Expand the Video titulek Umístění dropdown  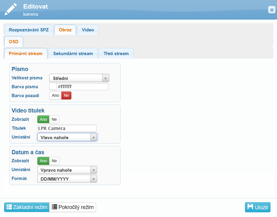(67, 137)
